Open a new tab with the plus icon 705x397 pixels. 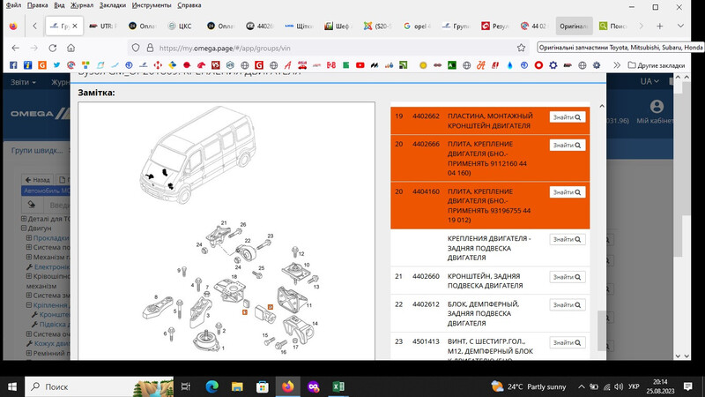[x=659, y=26]
